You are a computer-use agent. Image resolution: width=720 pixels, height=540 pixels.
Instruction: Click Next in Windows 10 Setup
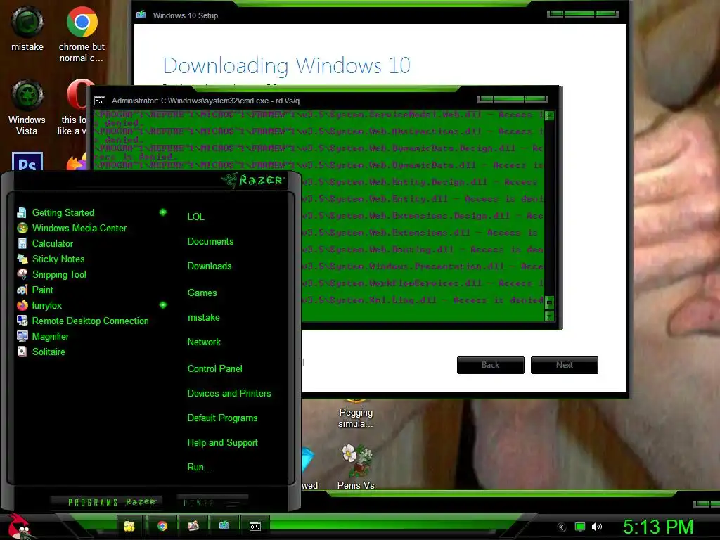point(565,365)
